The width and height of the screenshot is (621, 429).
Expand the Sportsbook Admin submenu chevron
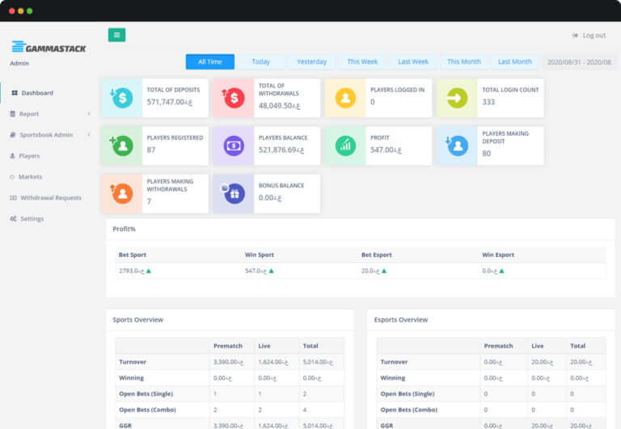click(89, 135)
